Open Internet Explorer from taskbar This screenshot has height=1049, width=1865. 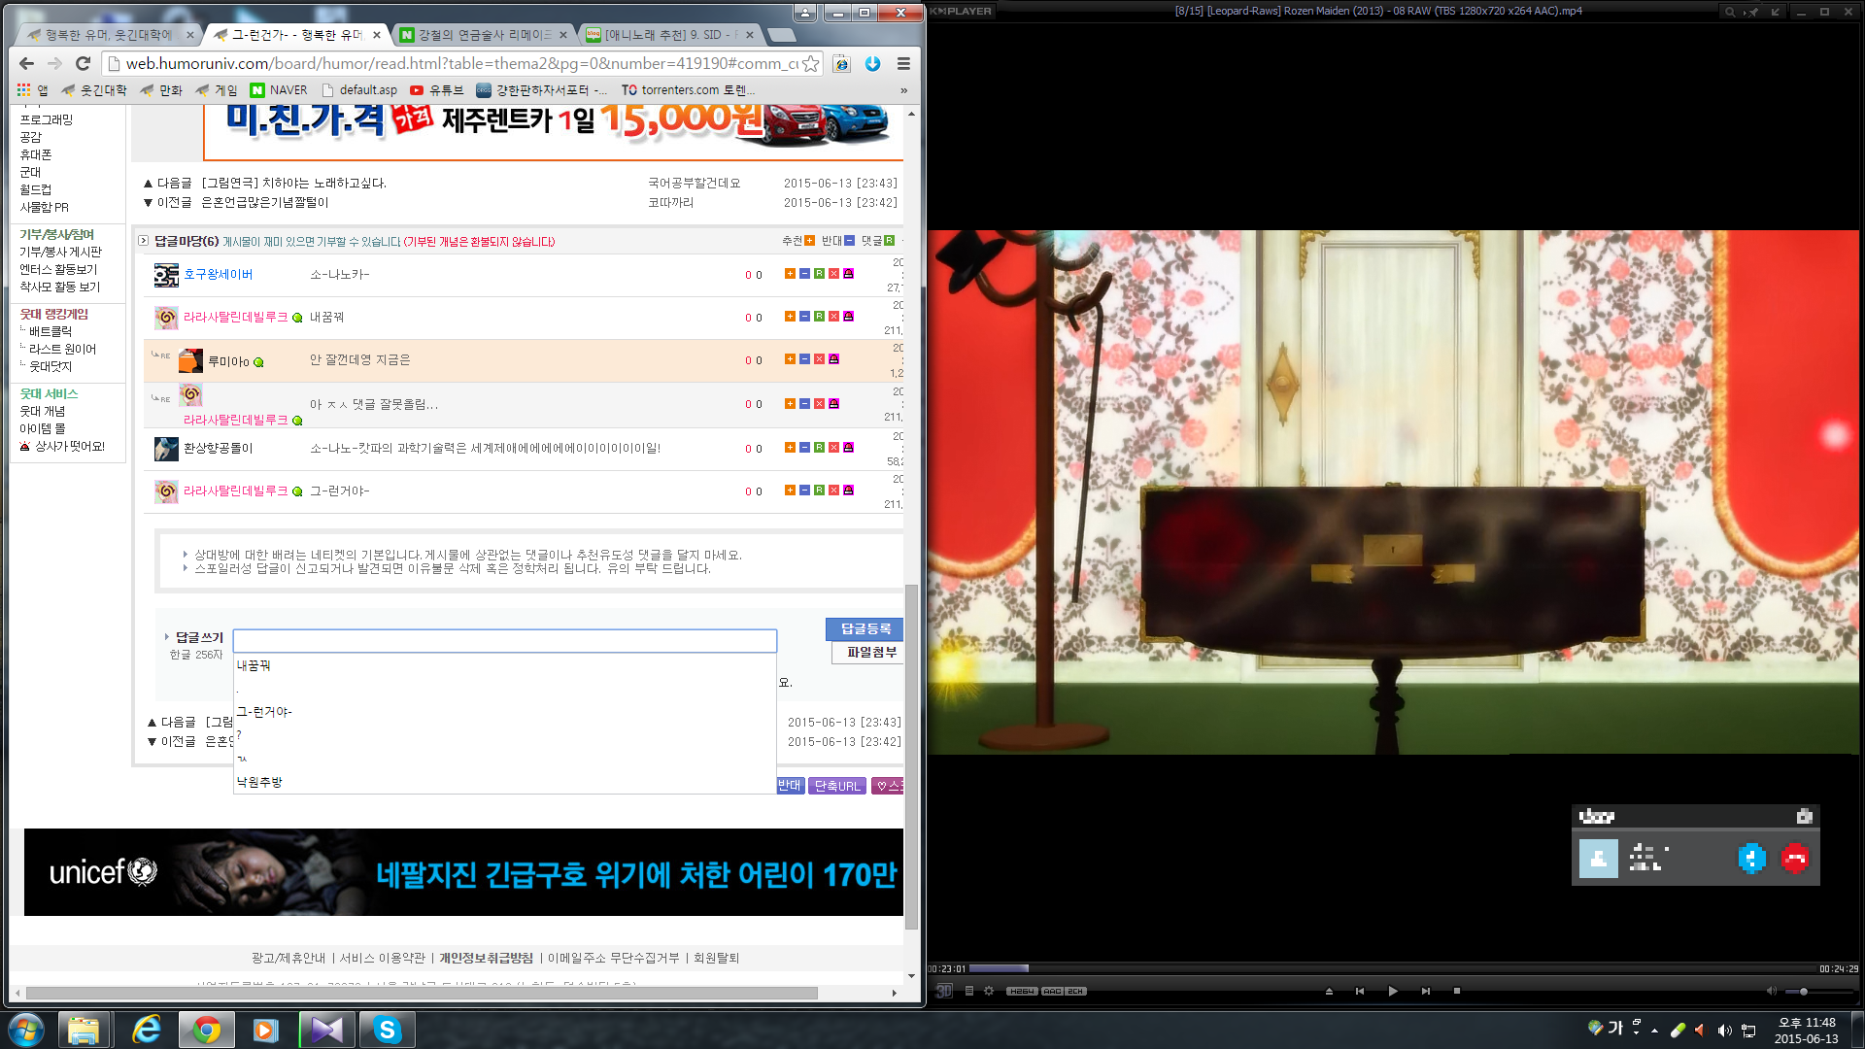146,1030
